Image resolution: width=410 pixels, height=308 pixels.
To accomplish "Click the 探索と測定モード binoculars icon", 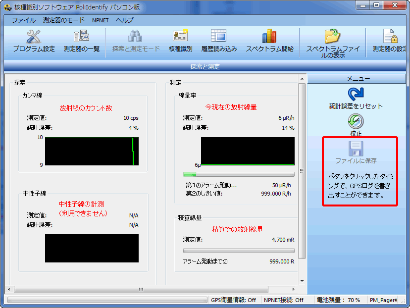I will (135, 36).
